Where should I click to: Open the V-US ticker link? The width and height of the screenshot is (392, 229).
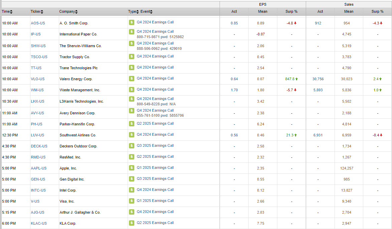(x=35, y=201)
